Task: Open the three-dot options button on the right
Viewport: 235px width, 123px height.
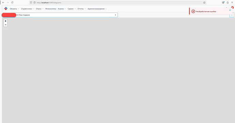Action: click(232, 15)
